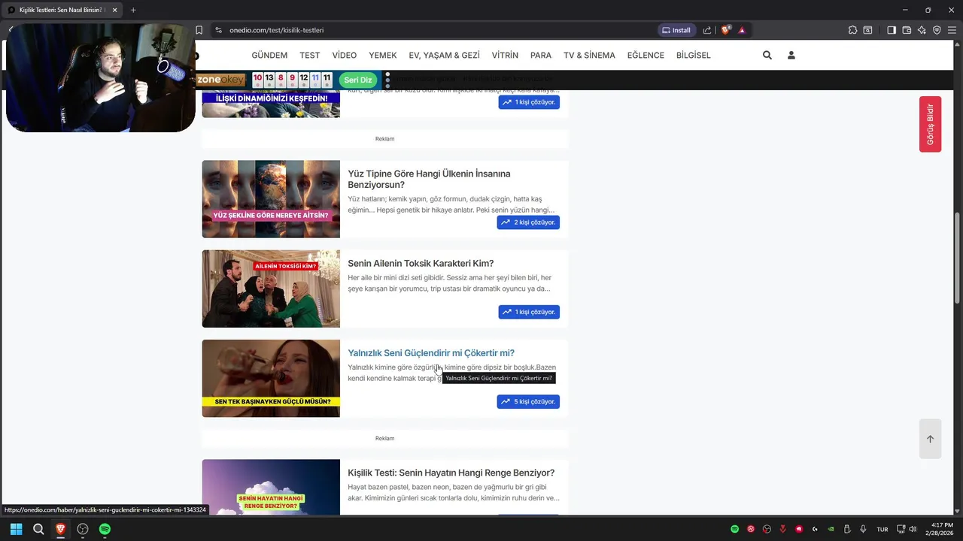
Task: Open the BİLGİSEL menu item
Action: pos(693,55)
